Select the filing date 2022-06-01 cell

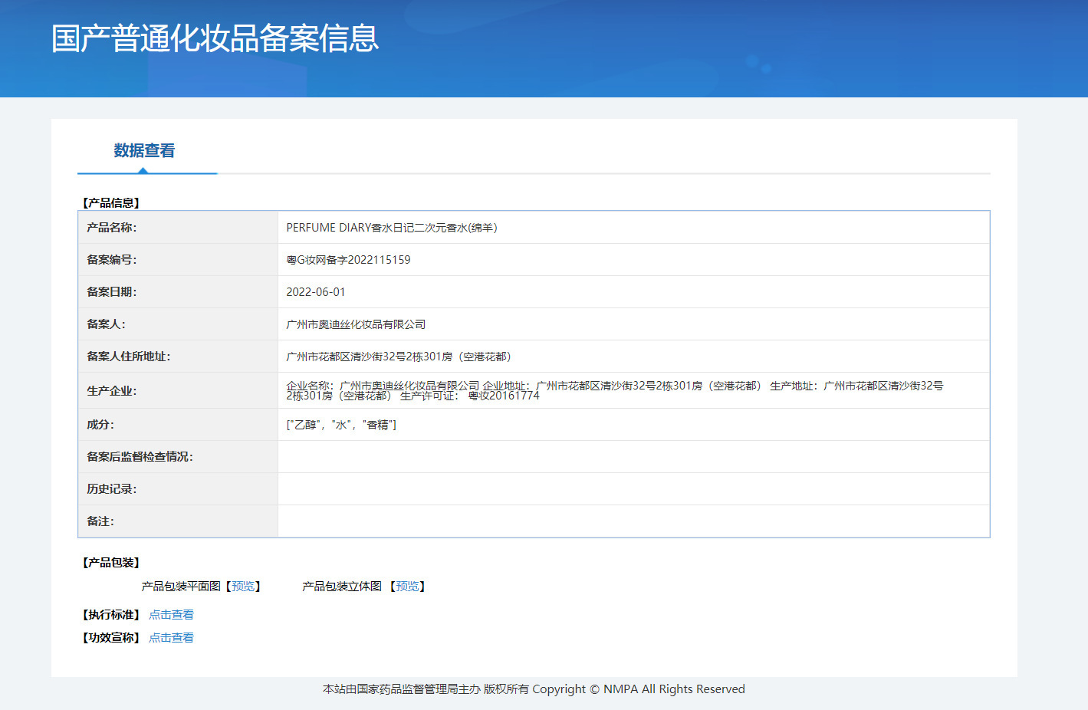tap(314, 291)
